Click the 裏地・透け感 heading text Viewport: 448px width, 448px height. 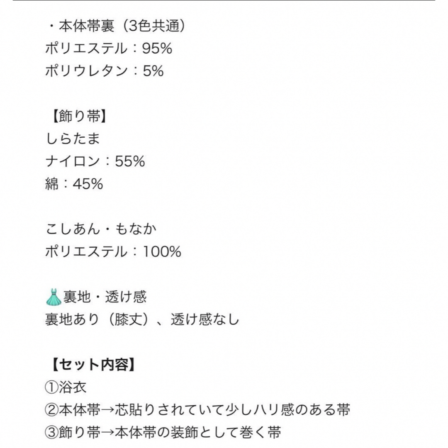pos(105,297)
